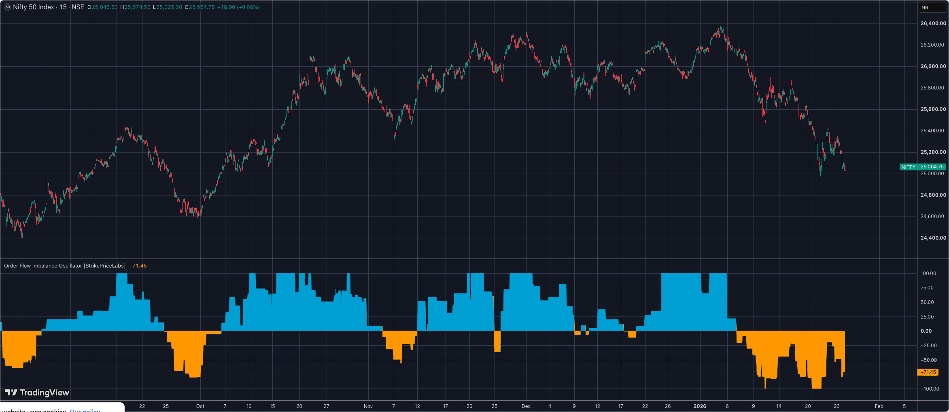This screenshot has height=412, width=949.
Task: Click the Nifty 50 round symbol logo
Action: coord(7,7)
